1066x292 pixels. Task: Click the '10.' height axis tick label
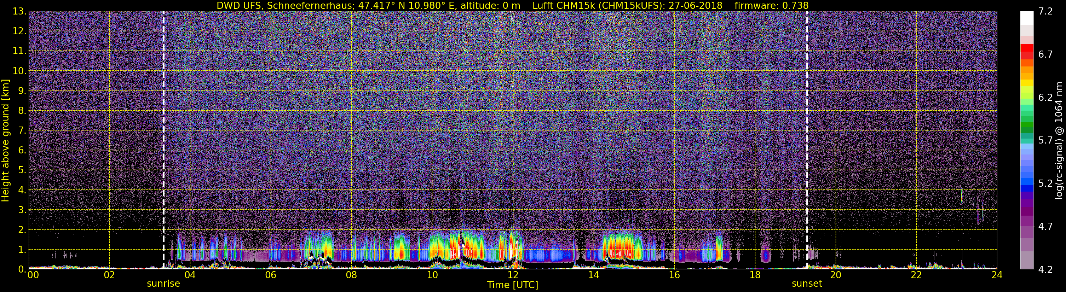[19, 71]
